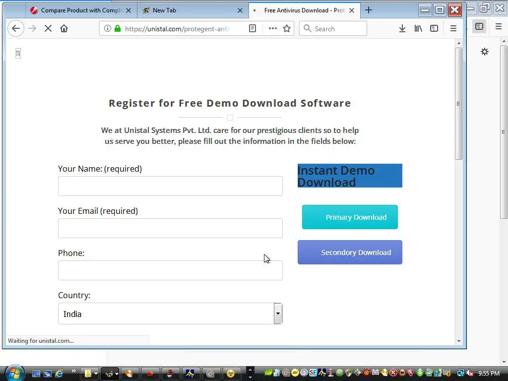Close the Compare Product tab
The height and width of the screenshot is (381, 508).
pyautogui.click(x=128, y=10)
